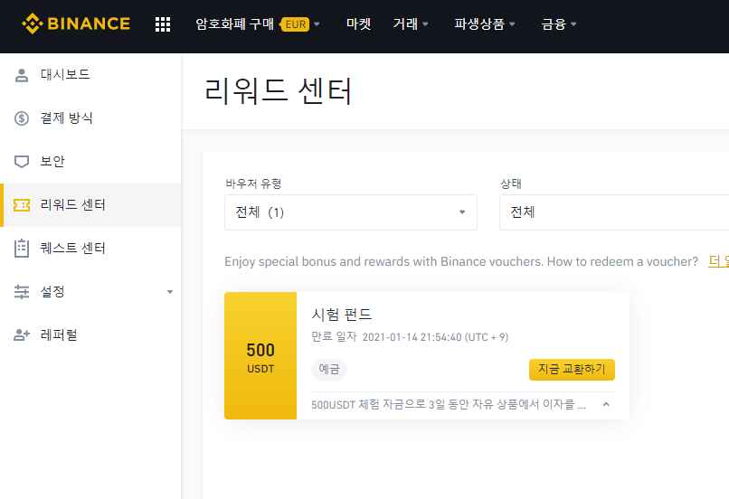
Task: Select 리워드 센터 in sidebar
Action: coord(90,205)
